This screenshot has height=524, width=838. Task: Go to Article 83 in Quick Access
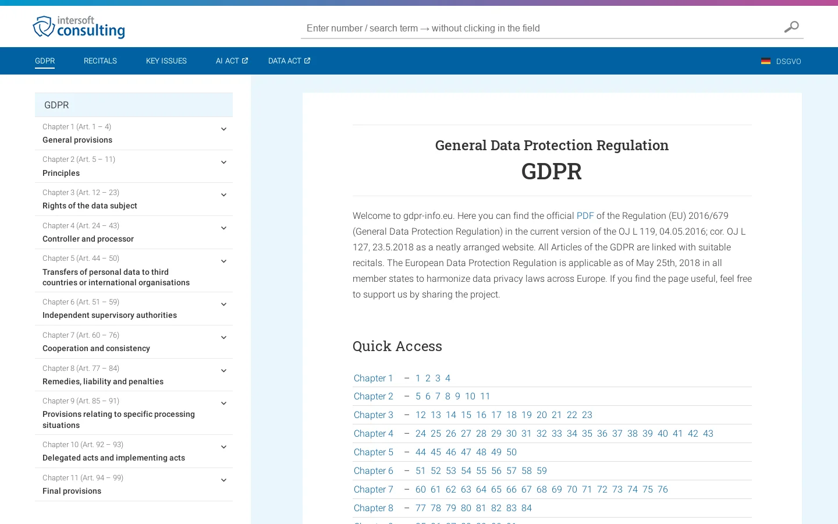click(512, 508)
